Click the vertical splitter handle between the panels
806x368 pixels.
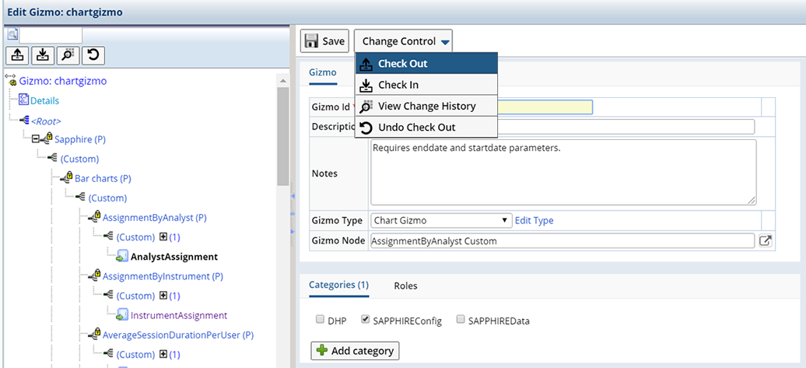coord(293,213)
